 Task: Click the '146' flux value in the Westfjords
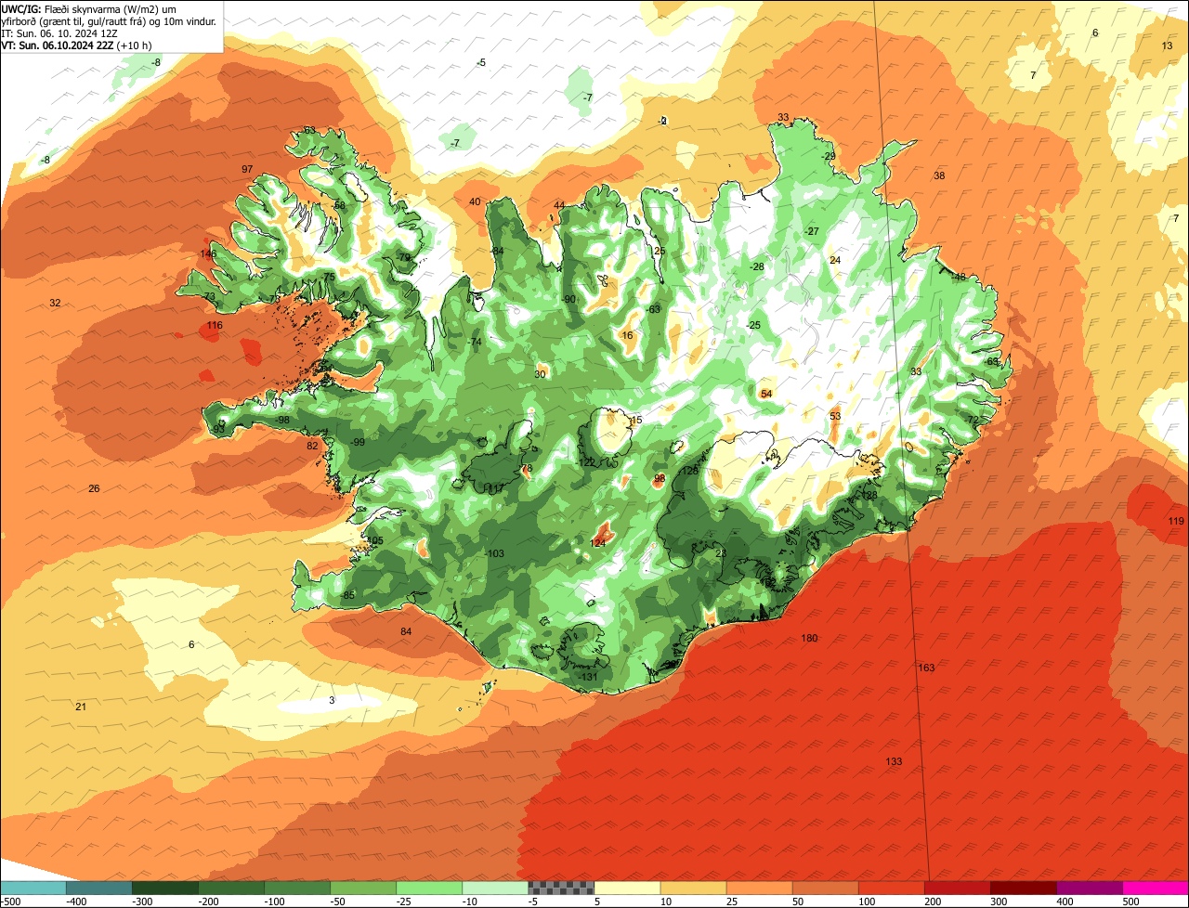coord(208,253)
